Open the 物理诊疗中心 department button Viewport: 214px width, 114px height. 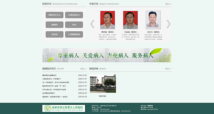coord(54,15)
